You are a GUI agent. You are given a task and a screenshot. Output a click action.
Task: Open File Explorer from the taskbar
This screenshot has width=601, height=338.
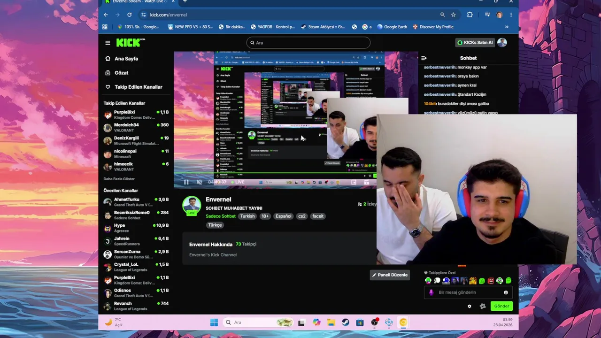click(331, 322)
